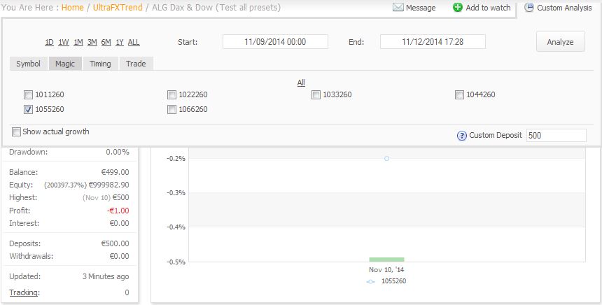602x305 pixels.
Task: Click the Message envelope icon
Action: [x=398, y=8]
